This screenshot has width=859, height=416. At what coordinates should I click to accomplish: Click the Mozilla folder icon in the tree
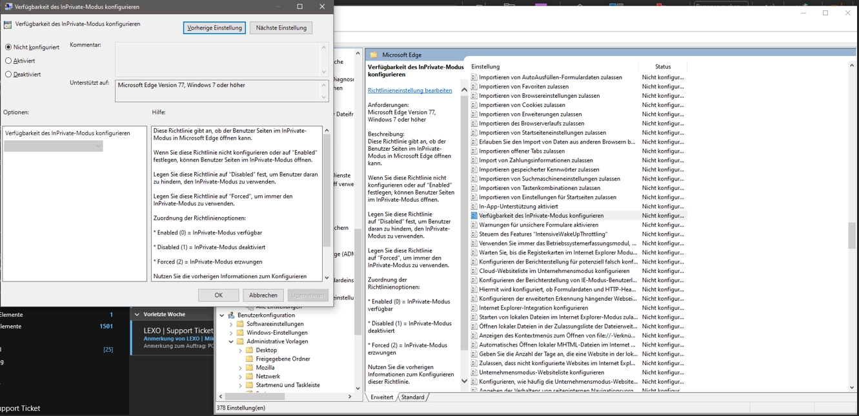[x=249, y=368]
